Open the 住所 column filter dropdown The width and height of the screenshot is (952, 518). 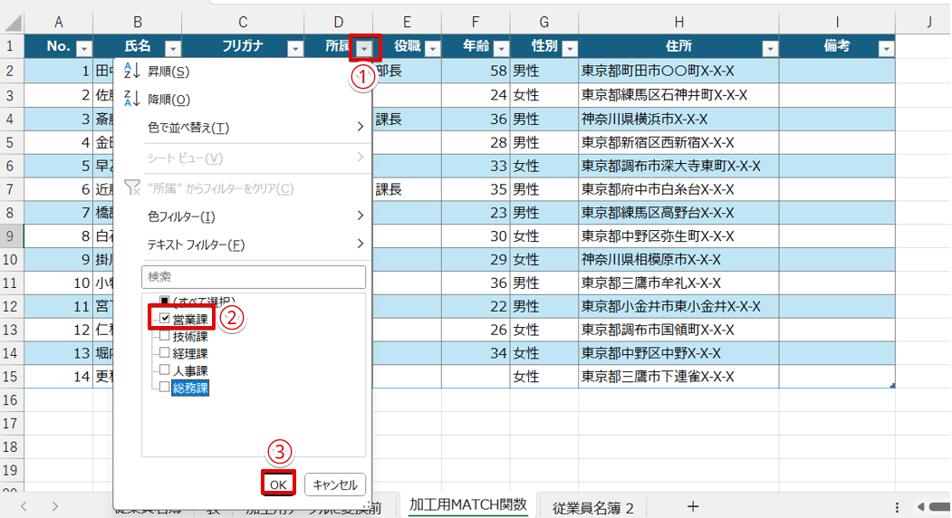(x=770, y=49)
